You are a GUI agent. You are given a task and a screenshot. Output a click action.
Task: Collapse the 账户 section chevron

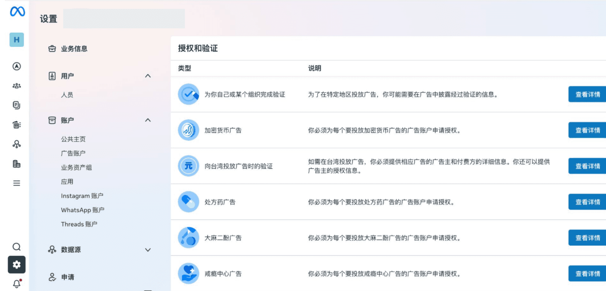(x=148, y=120)
